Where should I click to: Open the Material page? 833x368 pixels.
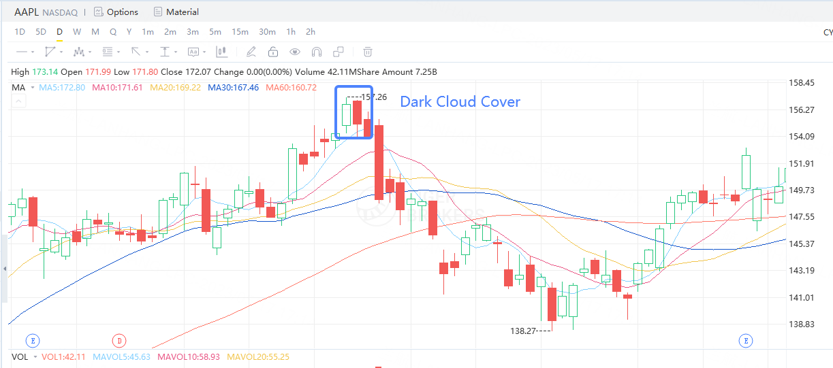(176, 12)
